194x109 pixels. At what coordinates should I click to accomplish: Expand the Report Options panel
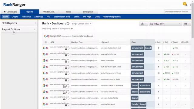(19, 29)
